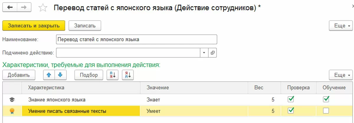Image resolution: width=354 pixels, height=123 pixels.
Task: Sort list in ascending order
Action: 112,75
